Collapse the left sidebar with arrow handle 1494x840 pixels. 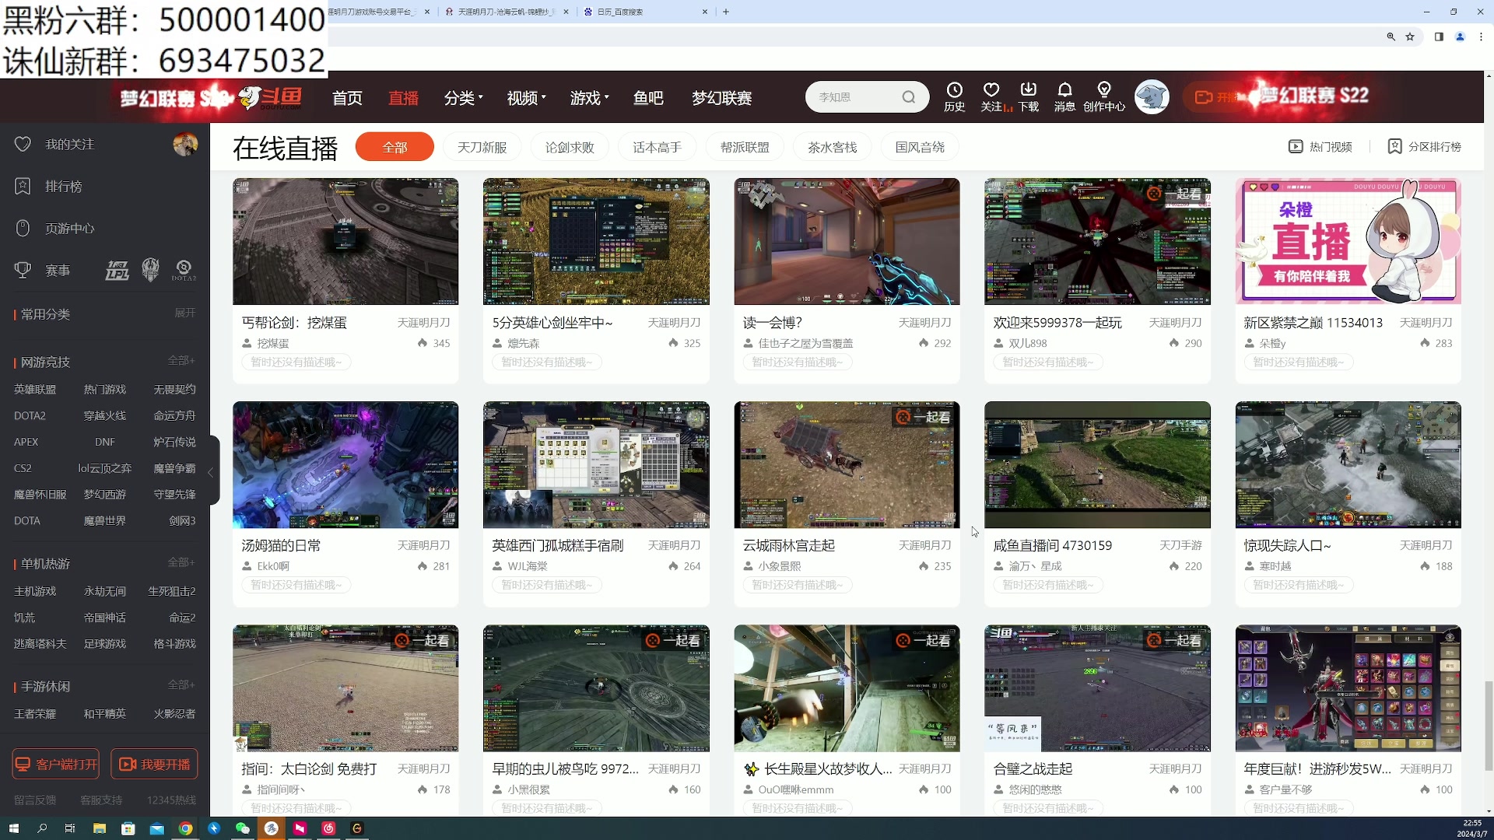(210, 472)
